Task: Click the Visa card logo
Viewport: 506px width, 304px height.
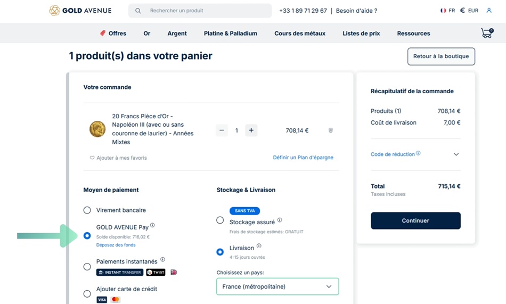Action: (x=102, y=300)
